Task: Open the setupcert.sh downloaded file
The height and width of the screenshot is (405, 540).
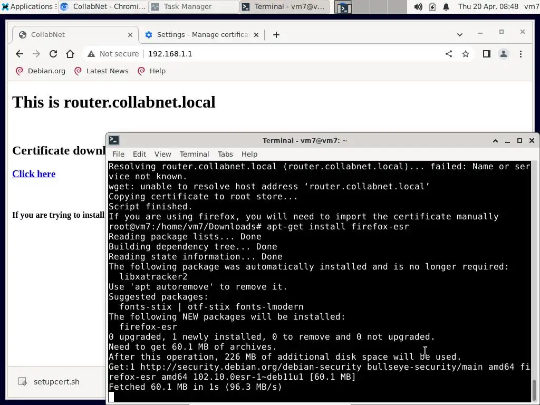Action: tap(50, 382)
